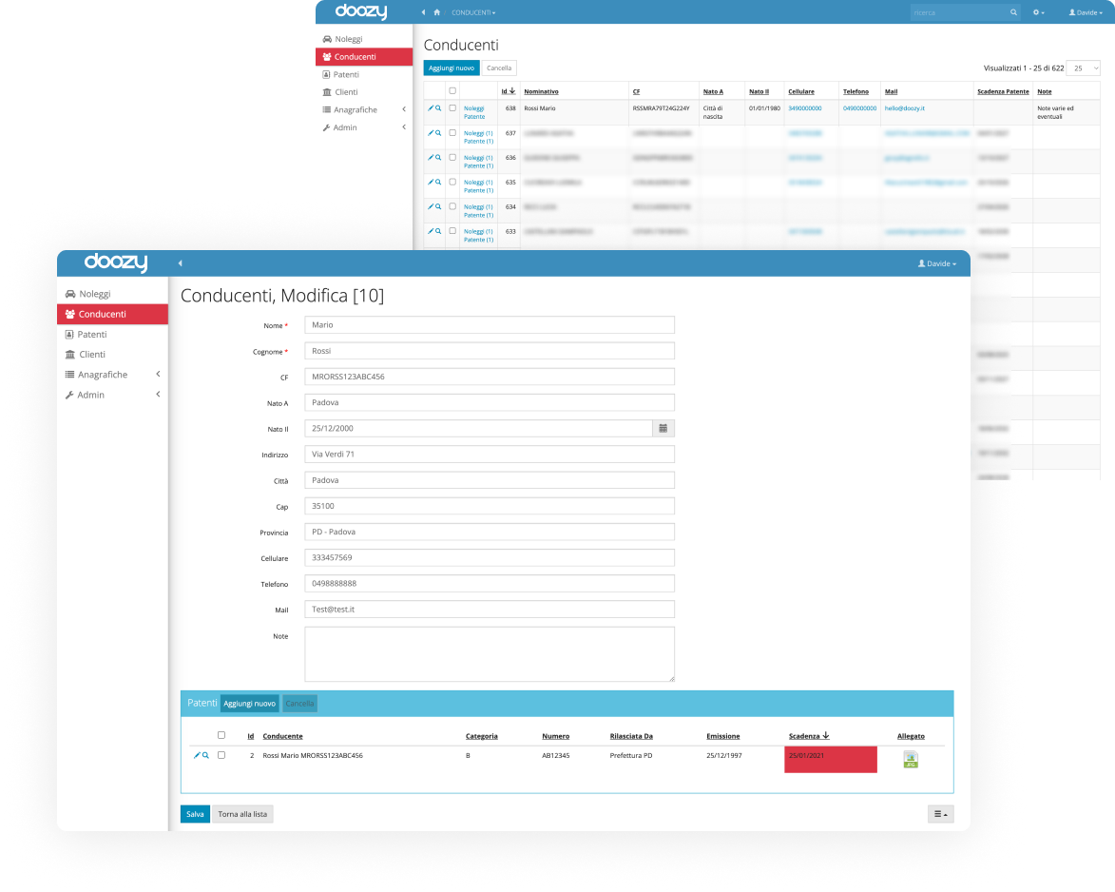Open the gear settings dropdown
1115x892 pixels.
tap(1038, 12)
